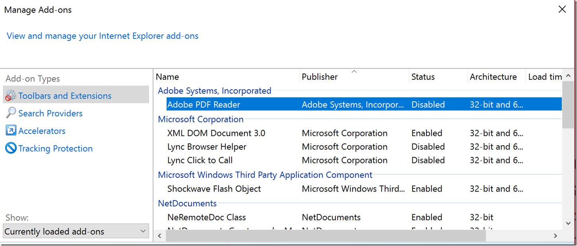Select the Search Providers add-on type
The width and height of the screenshot is (577, 246).
click(50, 113)
